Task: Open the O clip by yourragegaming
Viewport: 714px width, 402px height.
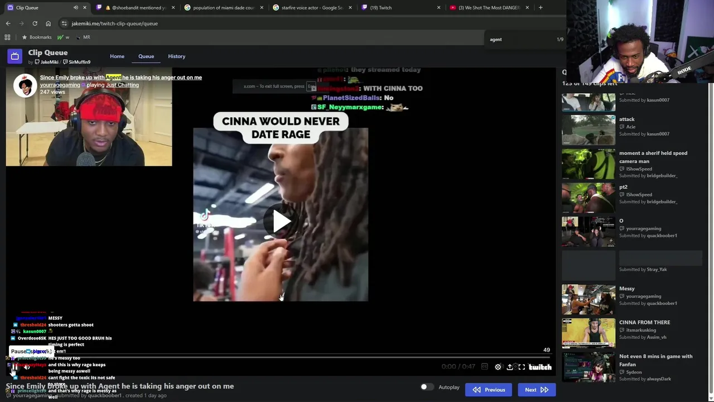Action: coord(588,232)
